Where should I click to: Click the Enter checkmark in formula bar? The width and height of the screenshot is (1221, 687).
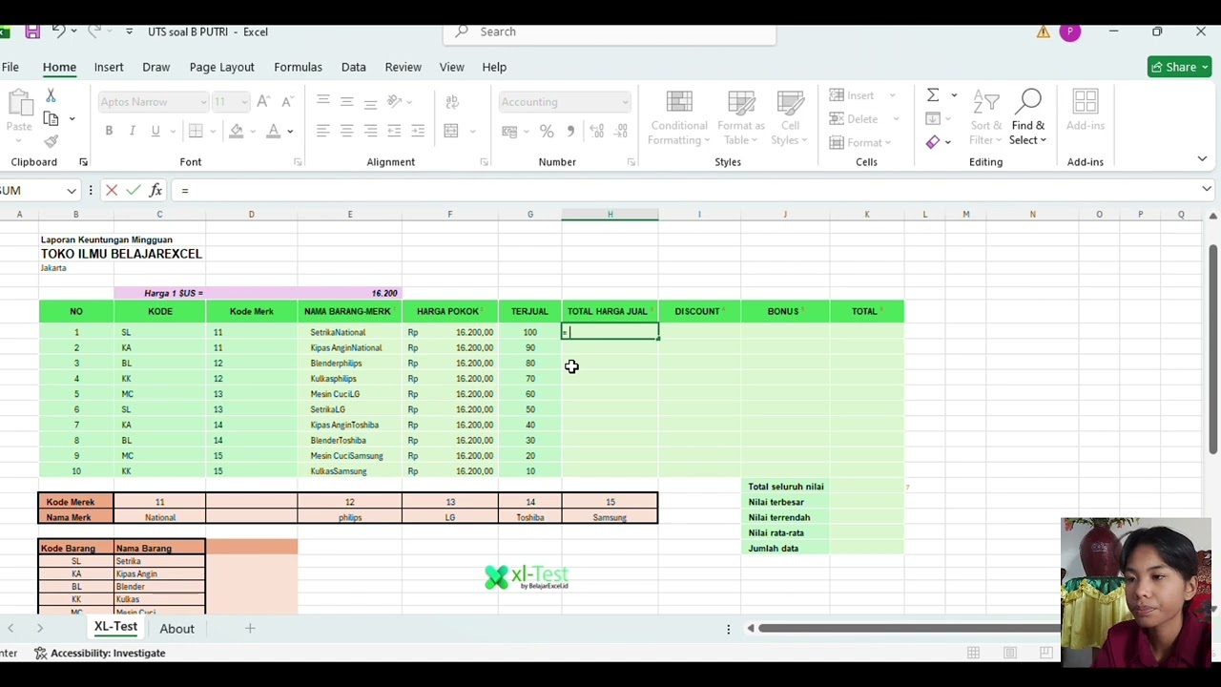click(134, 191)
